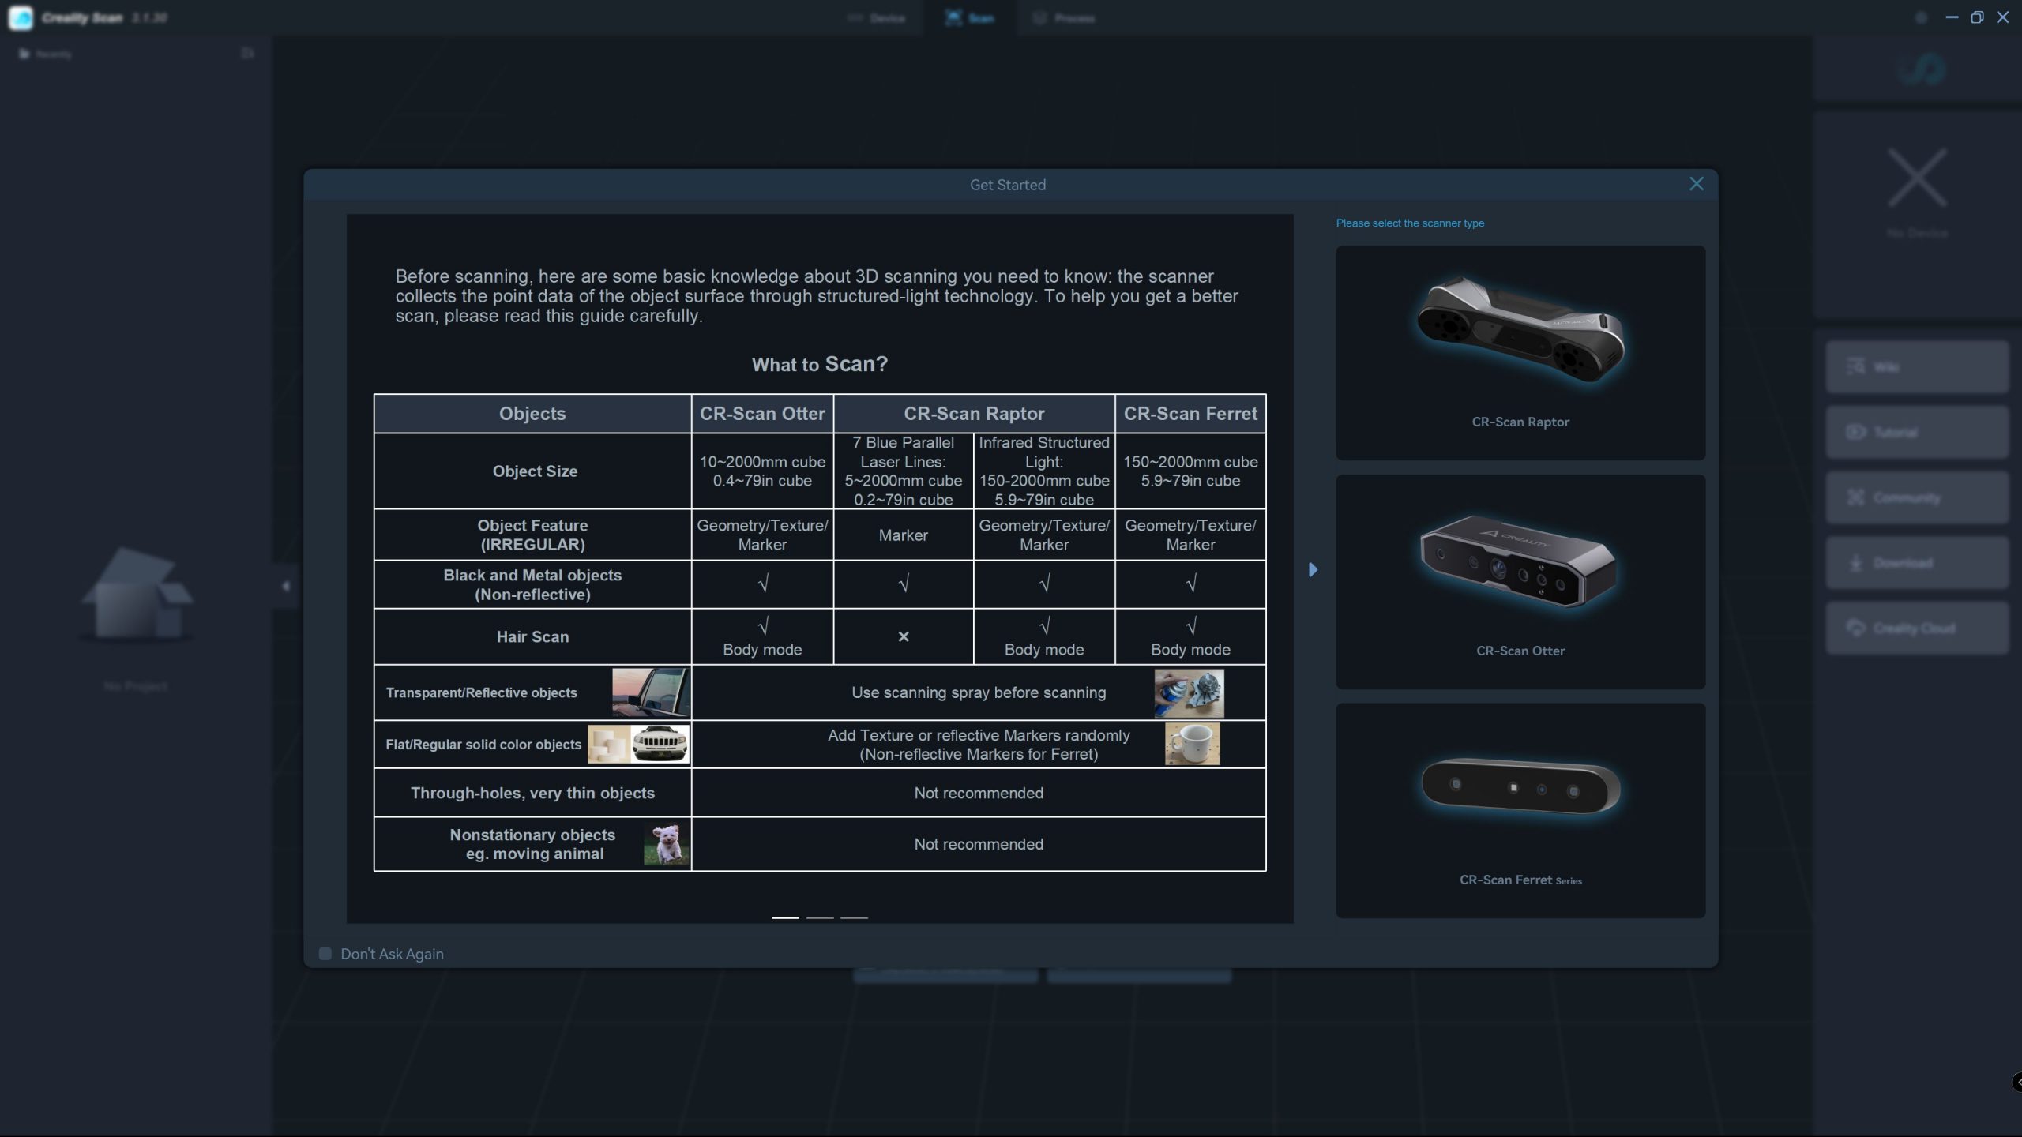Click the running dog photo
Screen dimensions: 2022x1137
[x=666, y=844]
